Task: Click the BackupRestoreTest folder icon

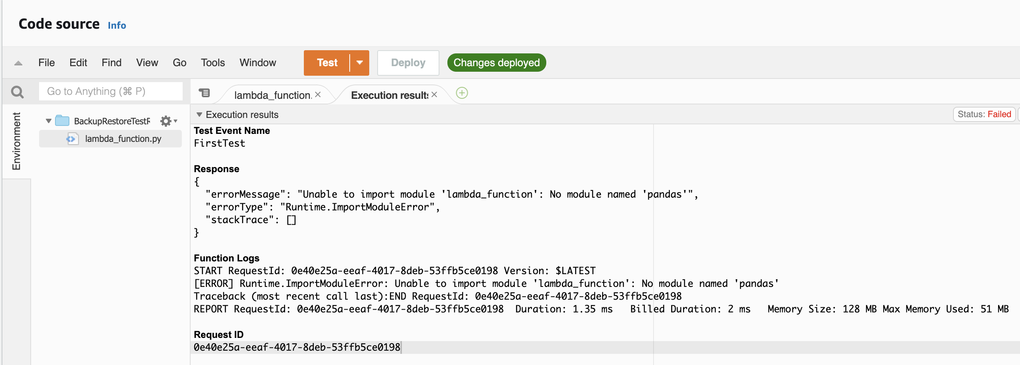Action: point(62,121)
